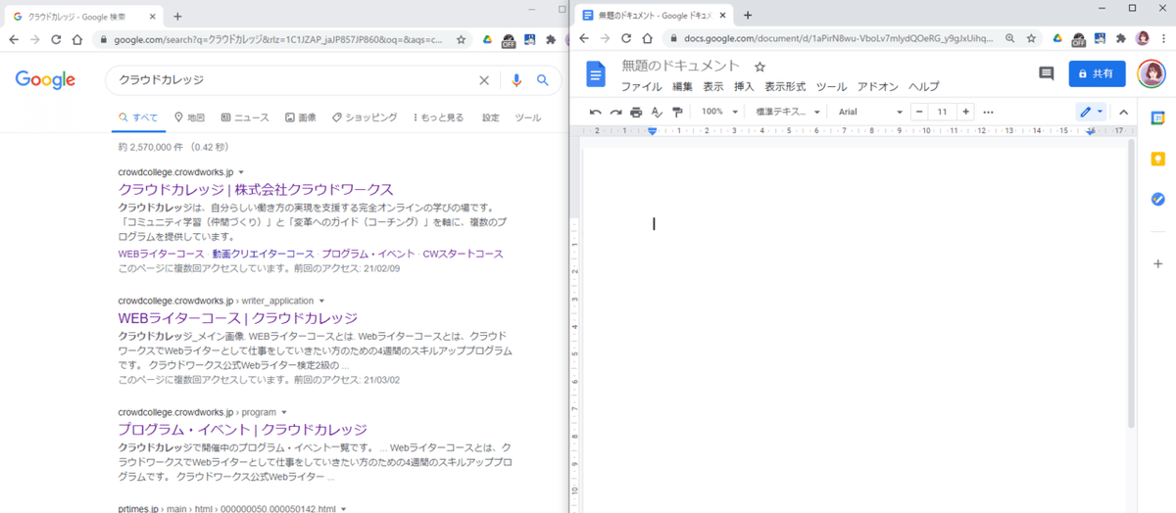The image size is (1176, 513).
Task: Open comment history icon in Docs
Action: (1046, 73)
